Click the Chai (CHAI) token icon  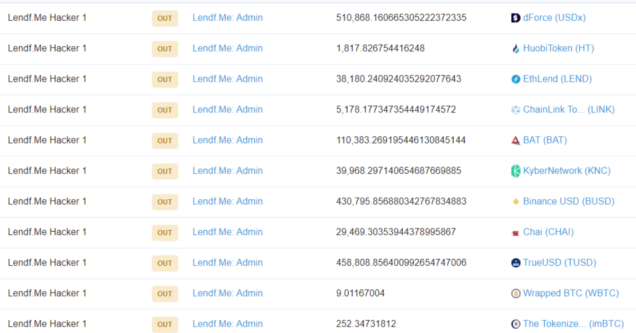[x=515, y=233]
